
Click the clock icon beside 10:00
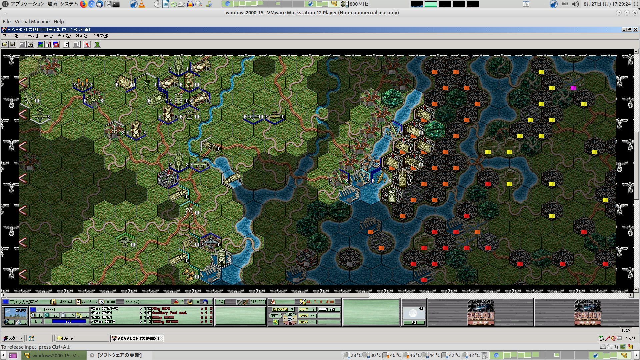click(102, 302)
